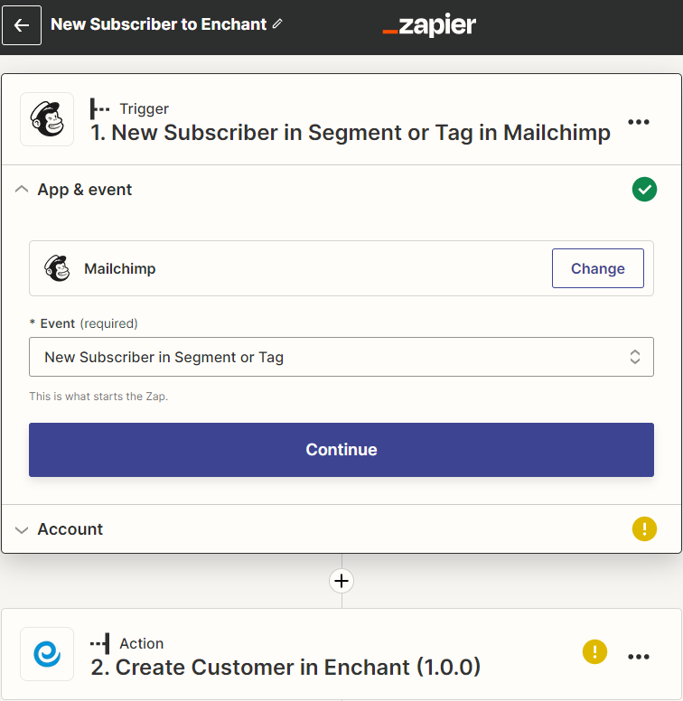Click the Zap title New Subscriber to Enchant
Image resolution: width=683 pixels, height=701 pixels.
(159, 24)
